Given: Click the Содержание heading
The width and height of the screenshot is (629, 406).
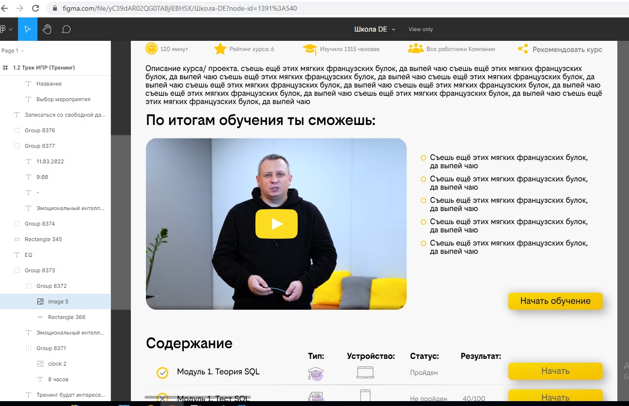Looking at the screenshot, I should click(x=189, y=343).
